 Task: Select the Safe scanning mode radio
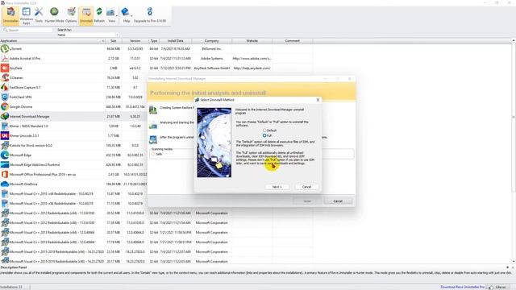pos(153,154)
